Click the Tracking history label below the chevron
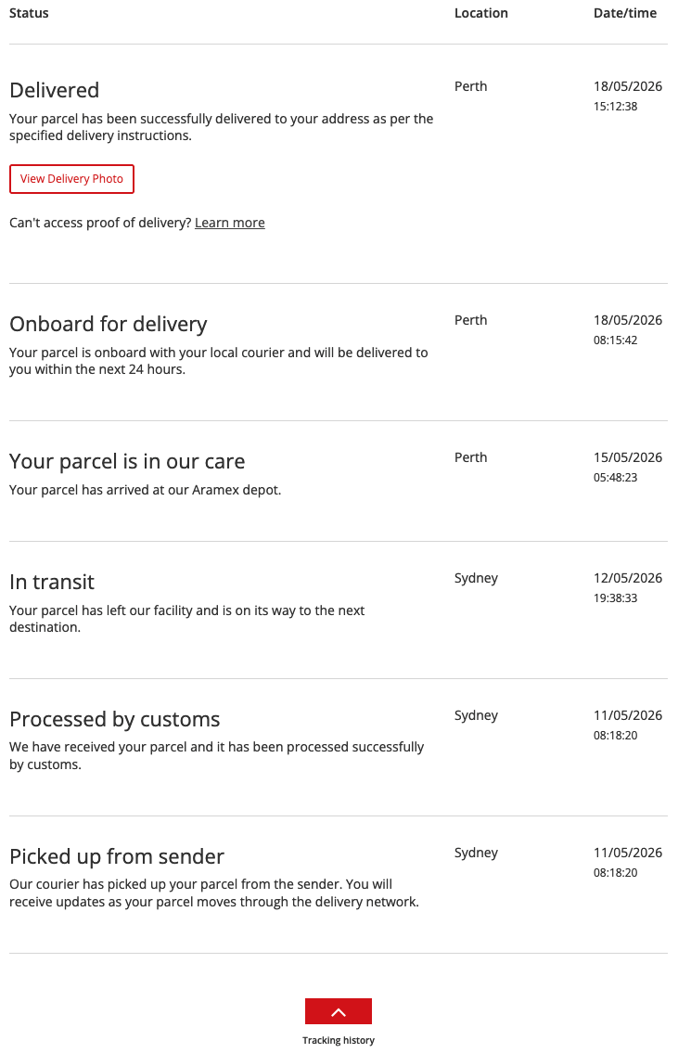 [339, 1040]
